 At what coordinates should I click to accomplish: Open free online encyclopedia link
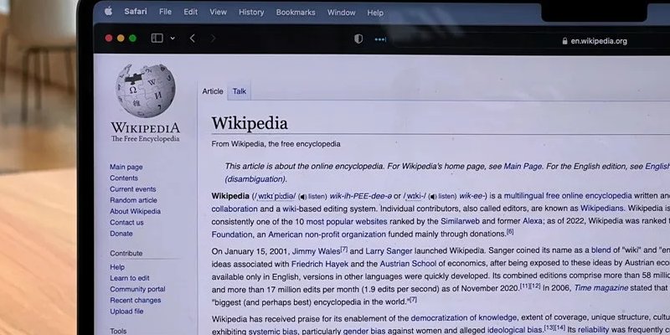point(589,196)
